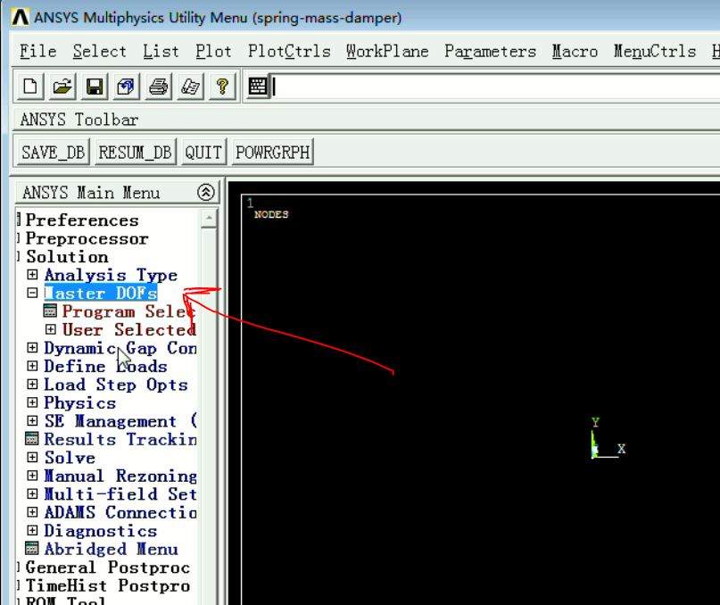The width and height of the screenshot is (720, 605).
Task: Expand the Solve node
Action: click(x=32, y=457)
